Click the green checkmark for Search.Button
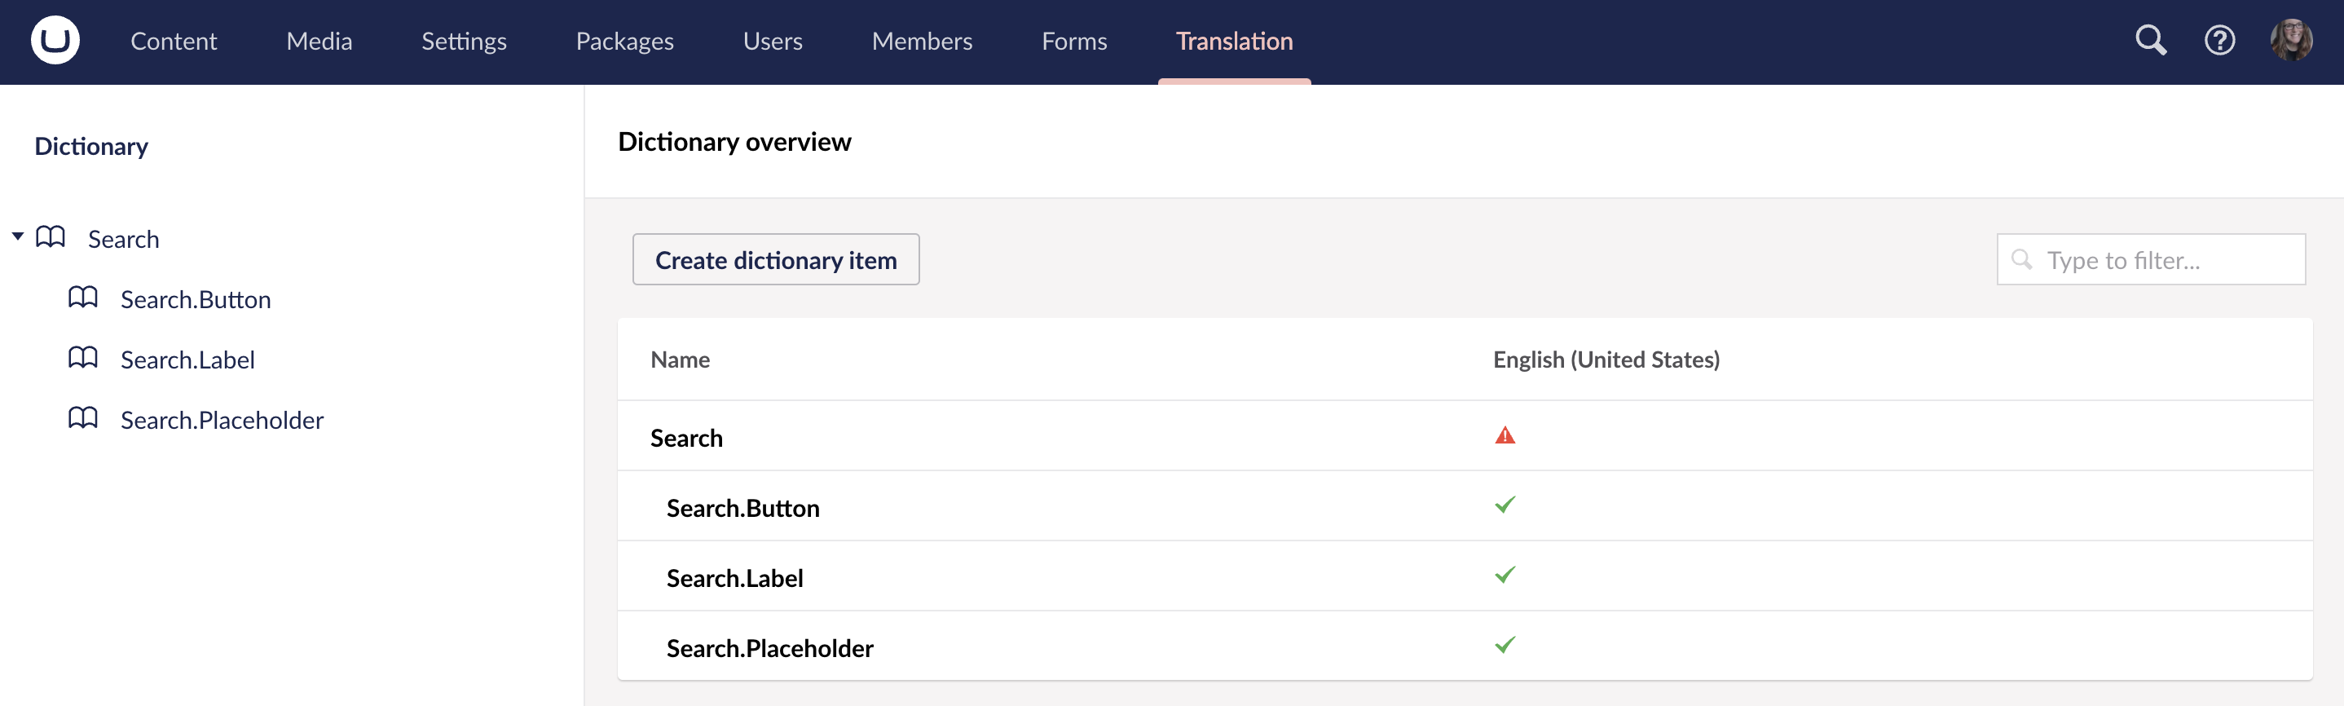Image resolution: width=2344 pixels, height=706 pixels. 1505,505
